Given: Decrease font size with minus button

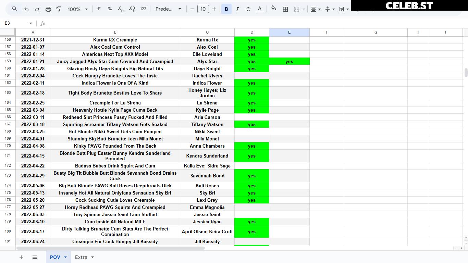Looking at the screenshot, I should [192, 9].
